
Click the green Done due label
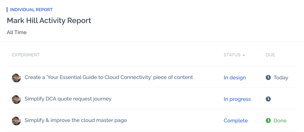click(280, 121)
